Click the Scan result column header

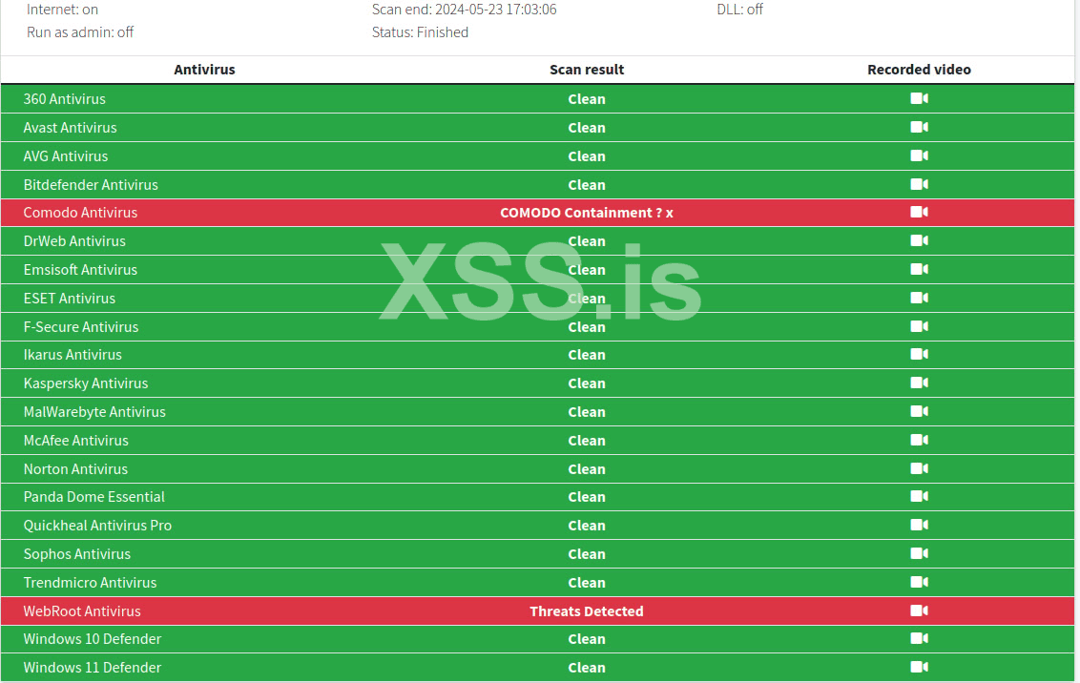pos(587,70)
